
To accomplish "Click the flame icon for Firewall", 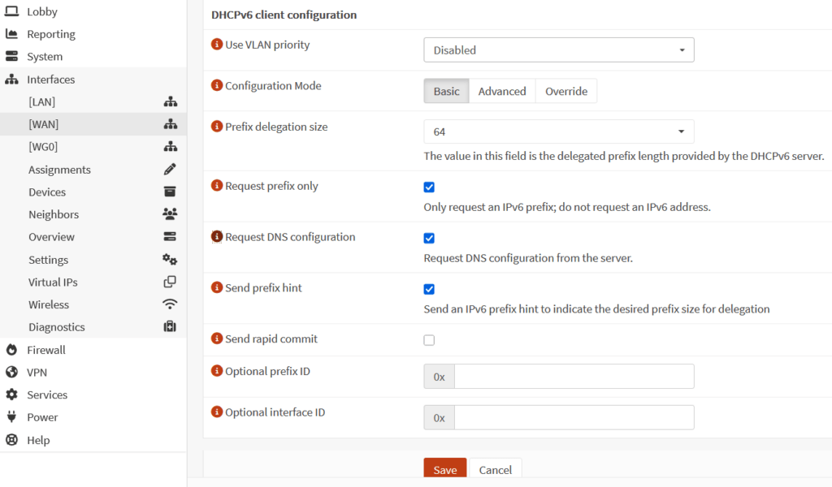I will (11, 350).
